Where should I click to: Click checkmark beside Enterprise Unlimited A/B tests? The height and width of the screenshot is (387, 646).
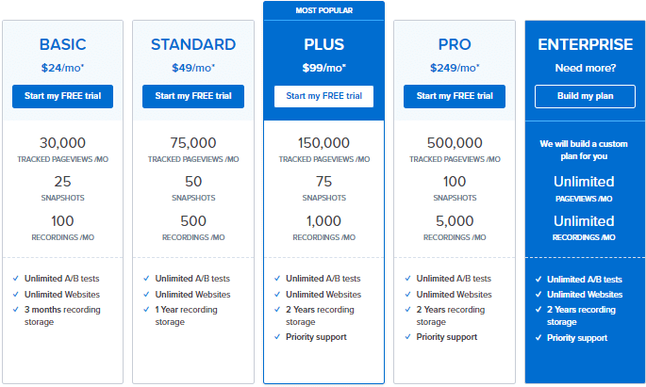coord(538,280)
